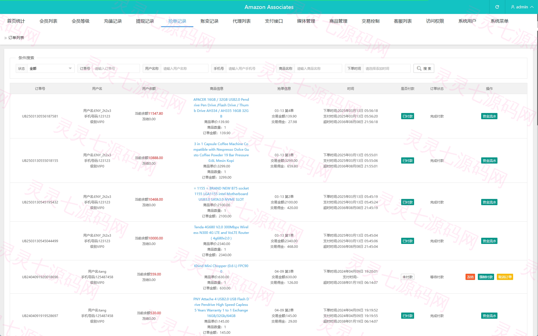The image size is (538, 336).
Task: Open the APACER 16GB USB pen drive link
Action: [x=221, y=108]
